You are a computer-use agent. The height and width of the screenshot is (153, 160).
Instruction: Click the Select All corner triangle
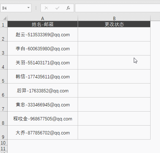click(x=5, y=18)
